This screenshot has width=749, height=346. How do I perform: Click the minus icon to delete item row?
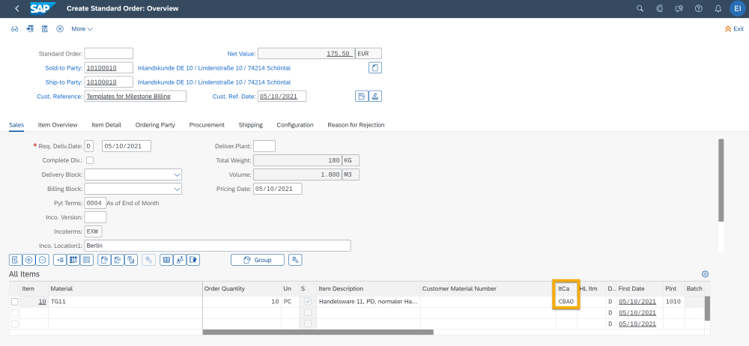tap(43, 260)
